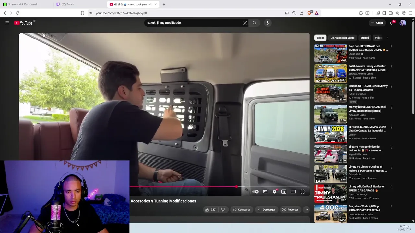Open options for Jimny VS Jimny video
This screenshot has height=233, width=415.
391,167
